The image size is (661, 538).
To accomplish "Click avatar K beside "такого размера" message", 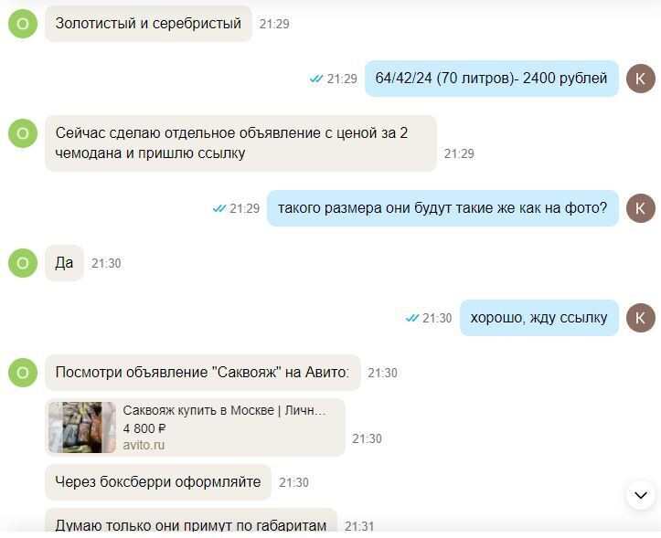I will (640, 208).
